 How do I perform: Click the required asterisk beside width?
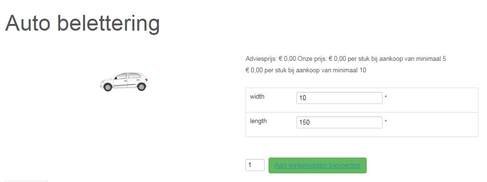click(x=386, y=97)
